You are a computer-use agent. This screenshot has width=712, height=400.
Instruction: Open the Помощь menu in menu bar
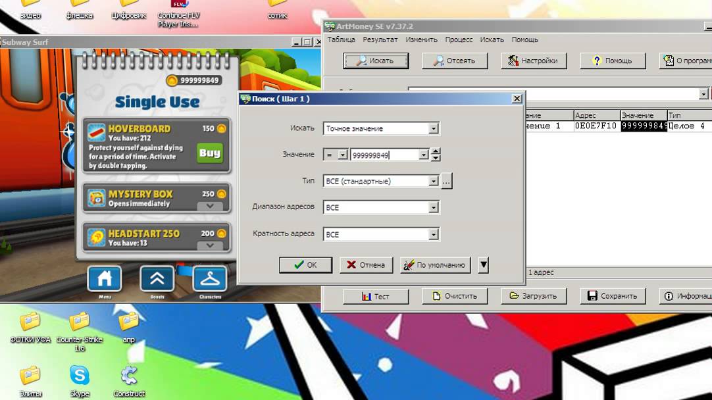coord(525,39)
